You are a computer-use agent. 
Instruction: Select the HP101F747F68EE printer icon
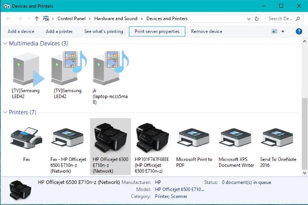pyautogui.click(x=152, y=138)
